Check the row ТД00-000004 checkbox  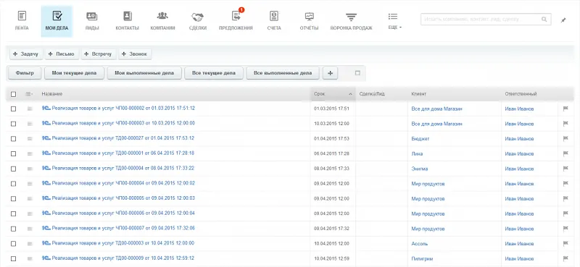click(13, 169)
